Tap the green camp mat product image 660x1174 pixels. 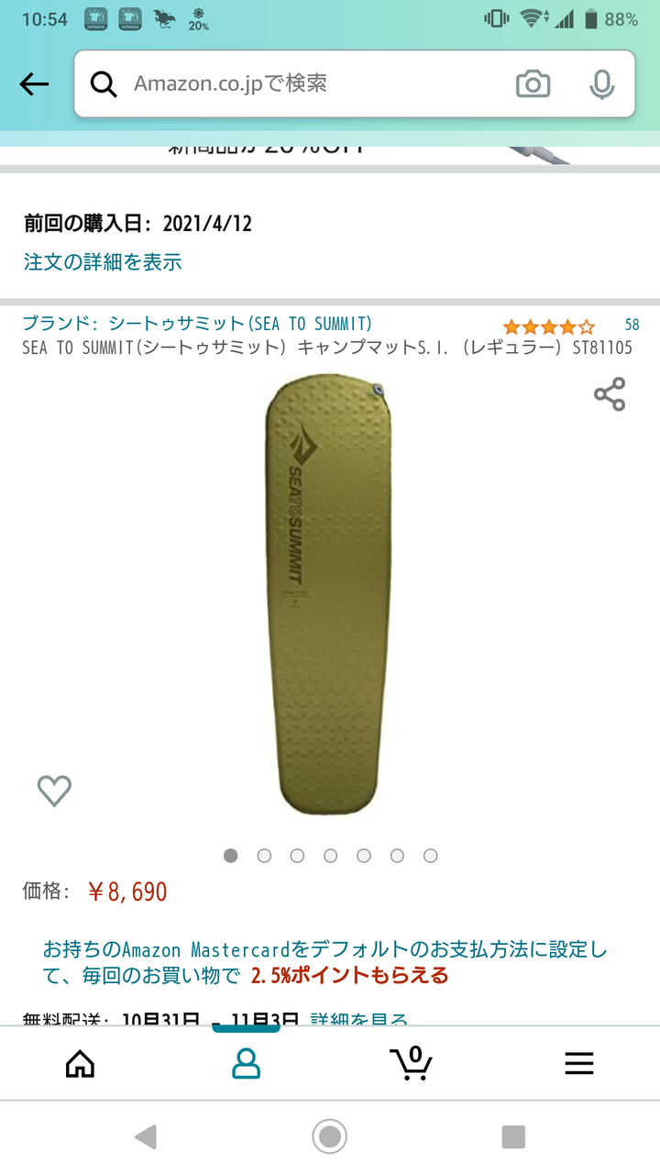click(x=329, y=594)
